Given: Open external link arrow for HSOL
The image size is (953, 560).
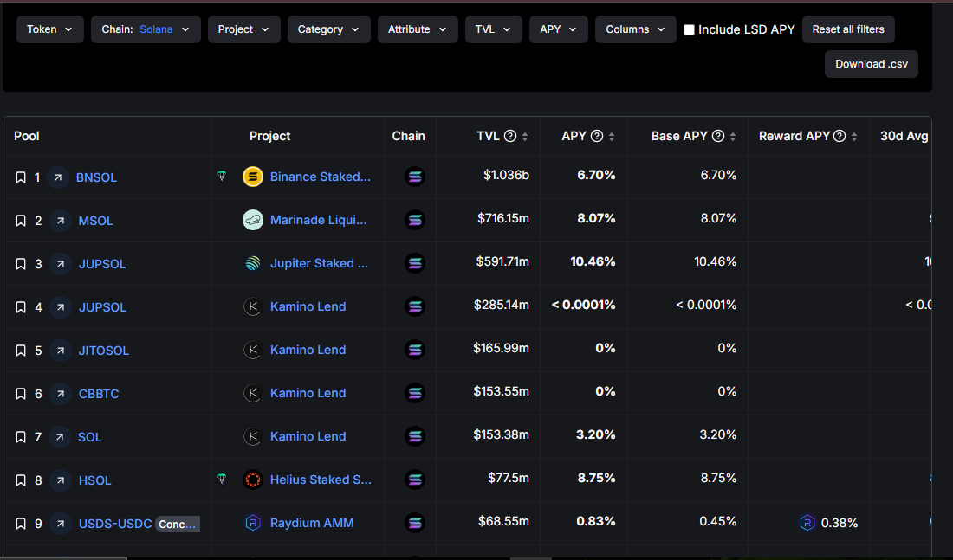Looking at the screenshot, I should (x=60, y=480).
